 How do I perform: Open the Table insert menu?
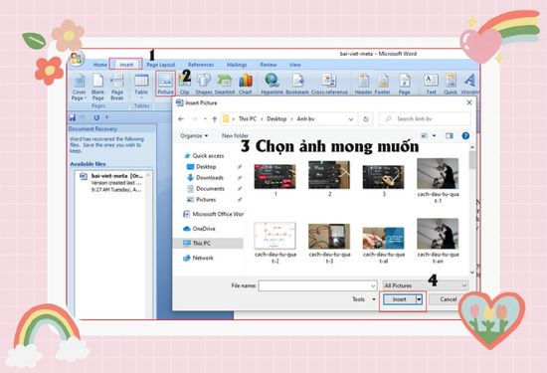click(x=141, y=86)
